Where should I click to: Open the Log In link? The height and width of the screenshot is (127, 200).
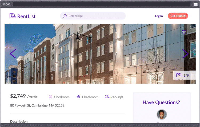(159, 16)
